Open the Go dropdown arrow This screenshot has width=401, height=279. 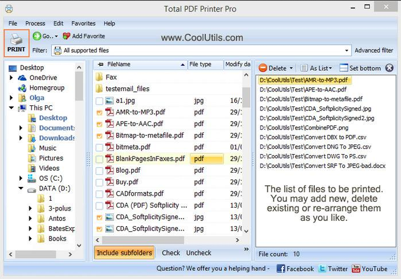[56, 36]
